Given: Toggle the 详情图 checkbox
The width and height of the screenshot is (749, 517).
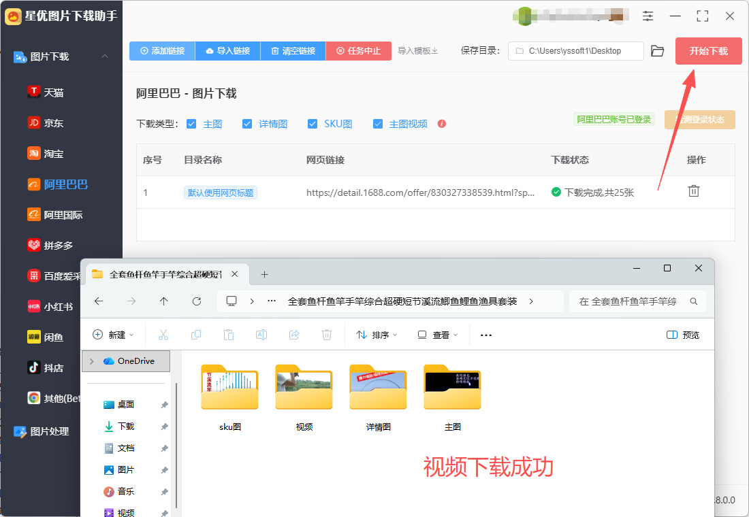Looking at the screenshot, I should pyautogui.click(x=247, y=124).
